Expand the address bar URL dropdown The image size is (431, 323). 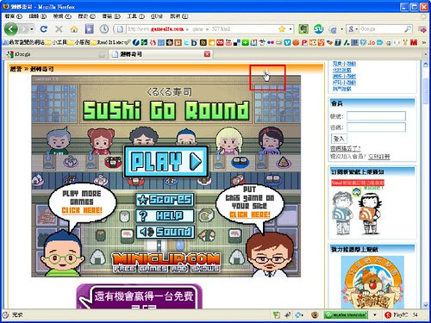[290, 29]
